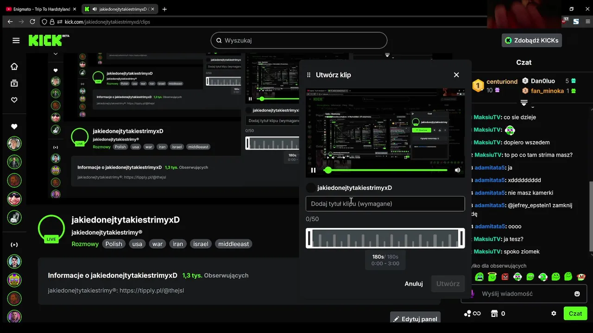Image resolution: width=593 pixels, height=333 pixels.
Task: Click the address bar padlock icon
Action: 52,22
